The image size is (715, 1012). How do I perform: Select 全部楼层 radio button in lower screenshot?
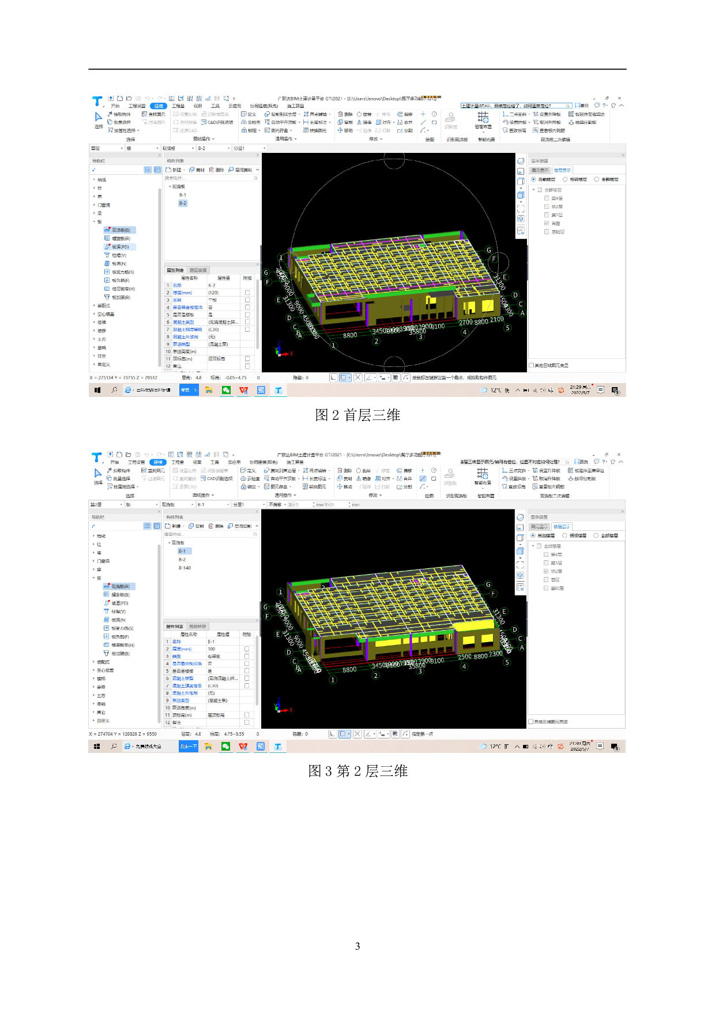(x=596, y=536)
